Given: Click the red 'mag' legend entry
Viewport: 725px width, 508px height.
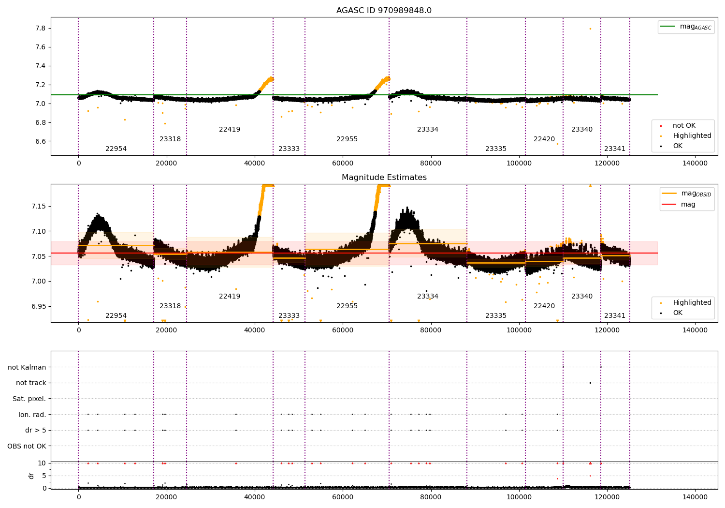Looking at the screenshot, I should click(x=679, y=205).
